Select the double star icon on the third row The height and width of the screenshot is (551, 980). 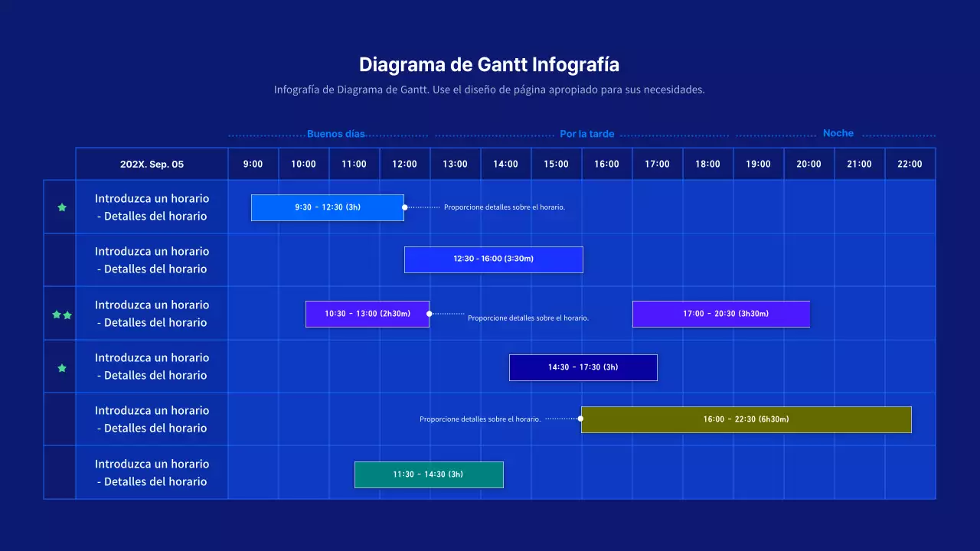[60, 314]
